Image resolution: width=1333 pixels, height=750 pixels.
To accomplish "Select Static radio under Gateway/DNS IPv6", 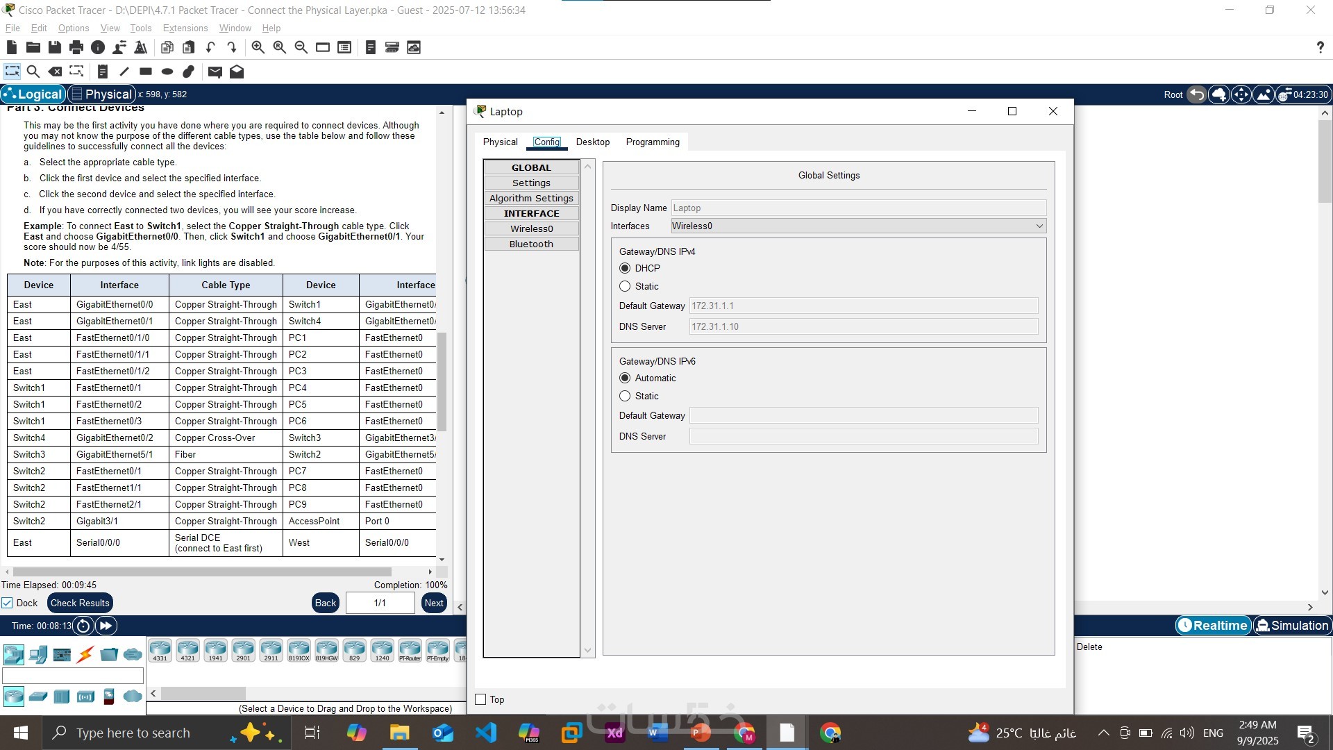I will (625, 396).
